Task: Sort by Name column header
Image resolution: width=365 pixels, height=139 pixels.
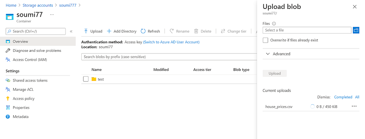Action: pyautogui.click(x=97, y=69)
